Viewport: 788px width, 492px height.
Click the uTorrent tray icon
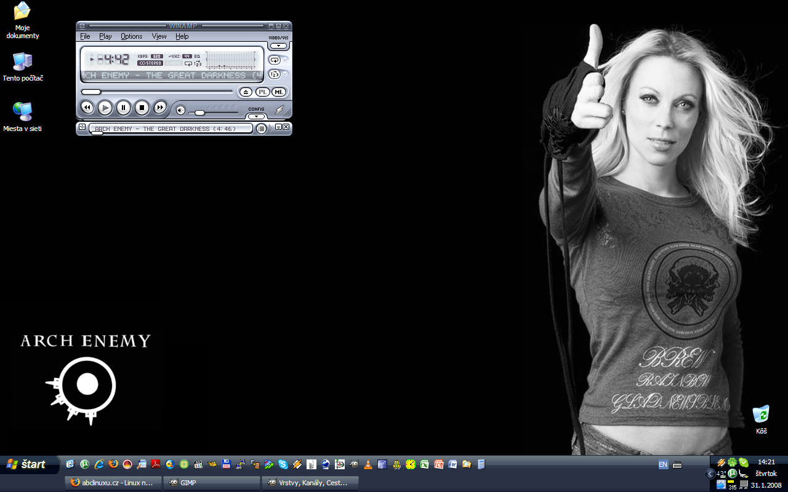click(x=733, y=474)
